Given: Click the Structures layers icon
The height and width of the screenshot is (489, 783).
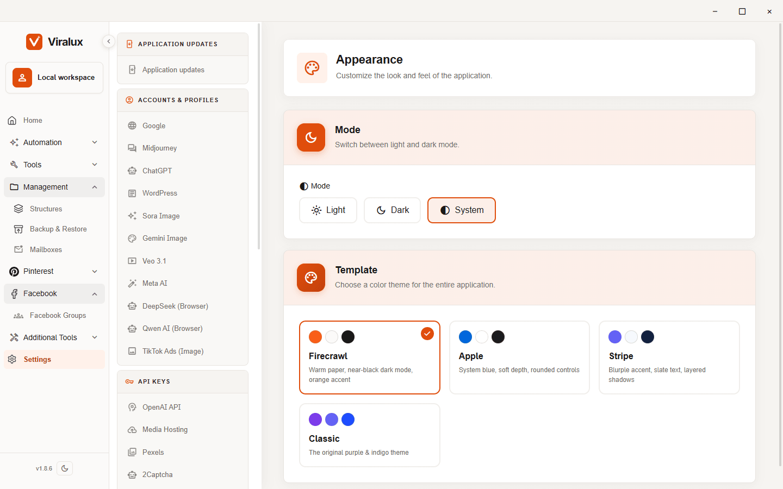Looking at the screenshot, I should tap(18, 209).
